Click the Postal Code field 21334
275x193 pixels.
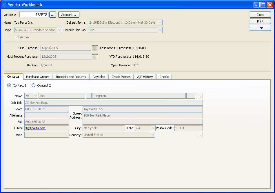[189, 128]
